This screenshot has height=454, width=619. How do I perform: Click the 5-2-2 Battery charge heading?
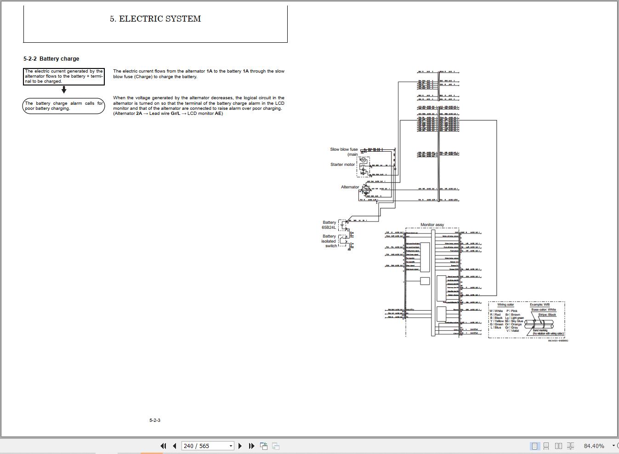[x=51, y=59]
